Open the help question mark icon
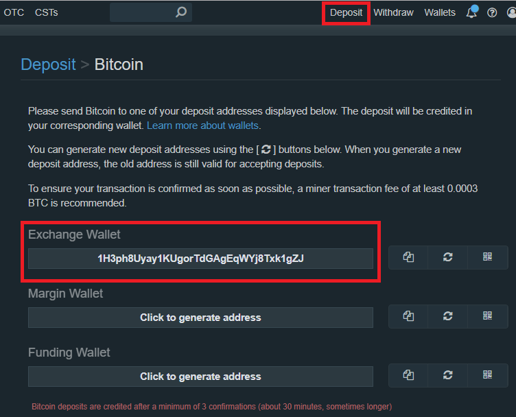The height and width of the screenshot is (417, 516). 492,12
